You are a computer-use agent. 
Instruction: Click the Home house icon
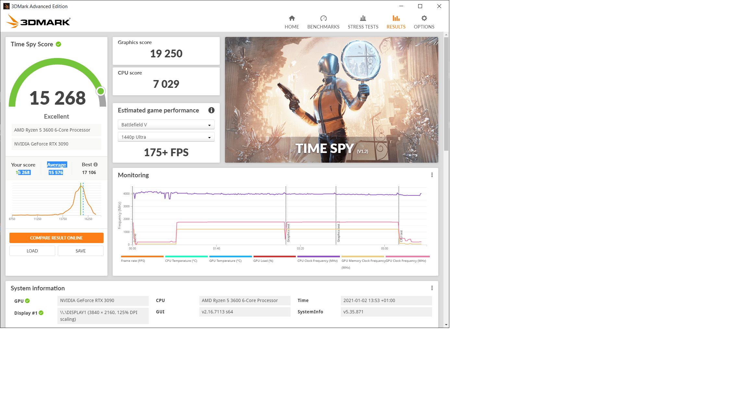coord(292,18)
